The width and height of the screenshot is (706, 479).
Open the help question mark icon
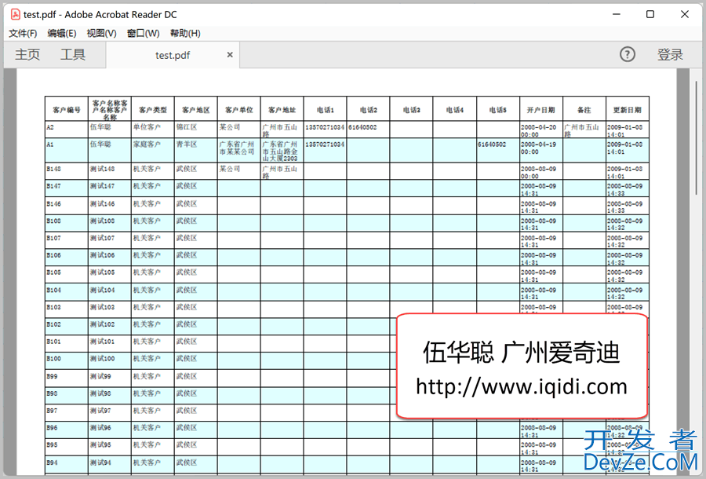click(628, 54)
